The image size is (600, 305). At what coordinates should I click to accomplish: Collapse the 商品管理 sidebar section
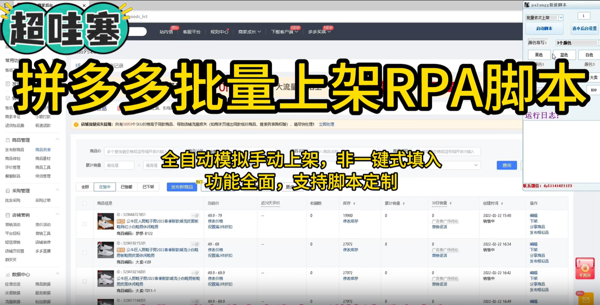tap(57, 139)
